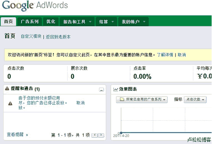Go to the next page of alerts
This screenshot has width=212, height=144.
coord(101,135)
